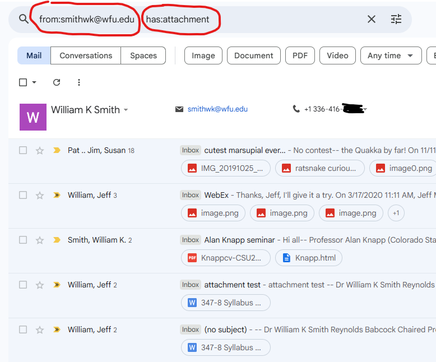Clear the search with the X icon
436x362 pixels.
click(x=372, y=19)
